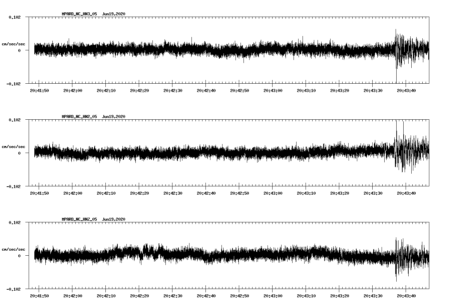Select 20:42:40 on the HN2 time axis
Viewport: 453px width, 308px height.
tap(206, 193)
